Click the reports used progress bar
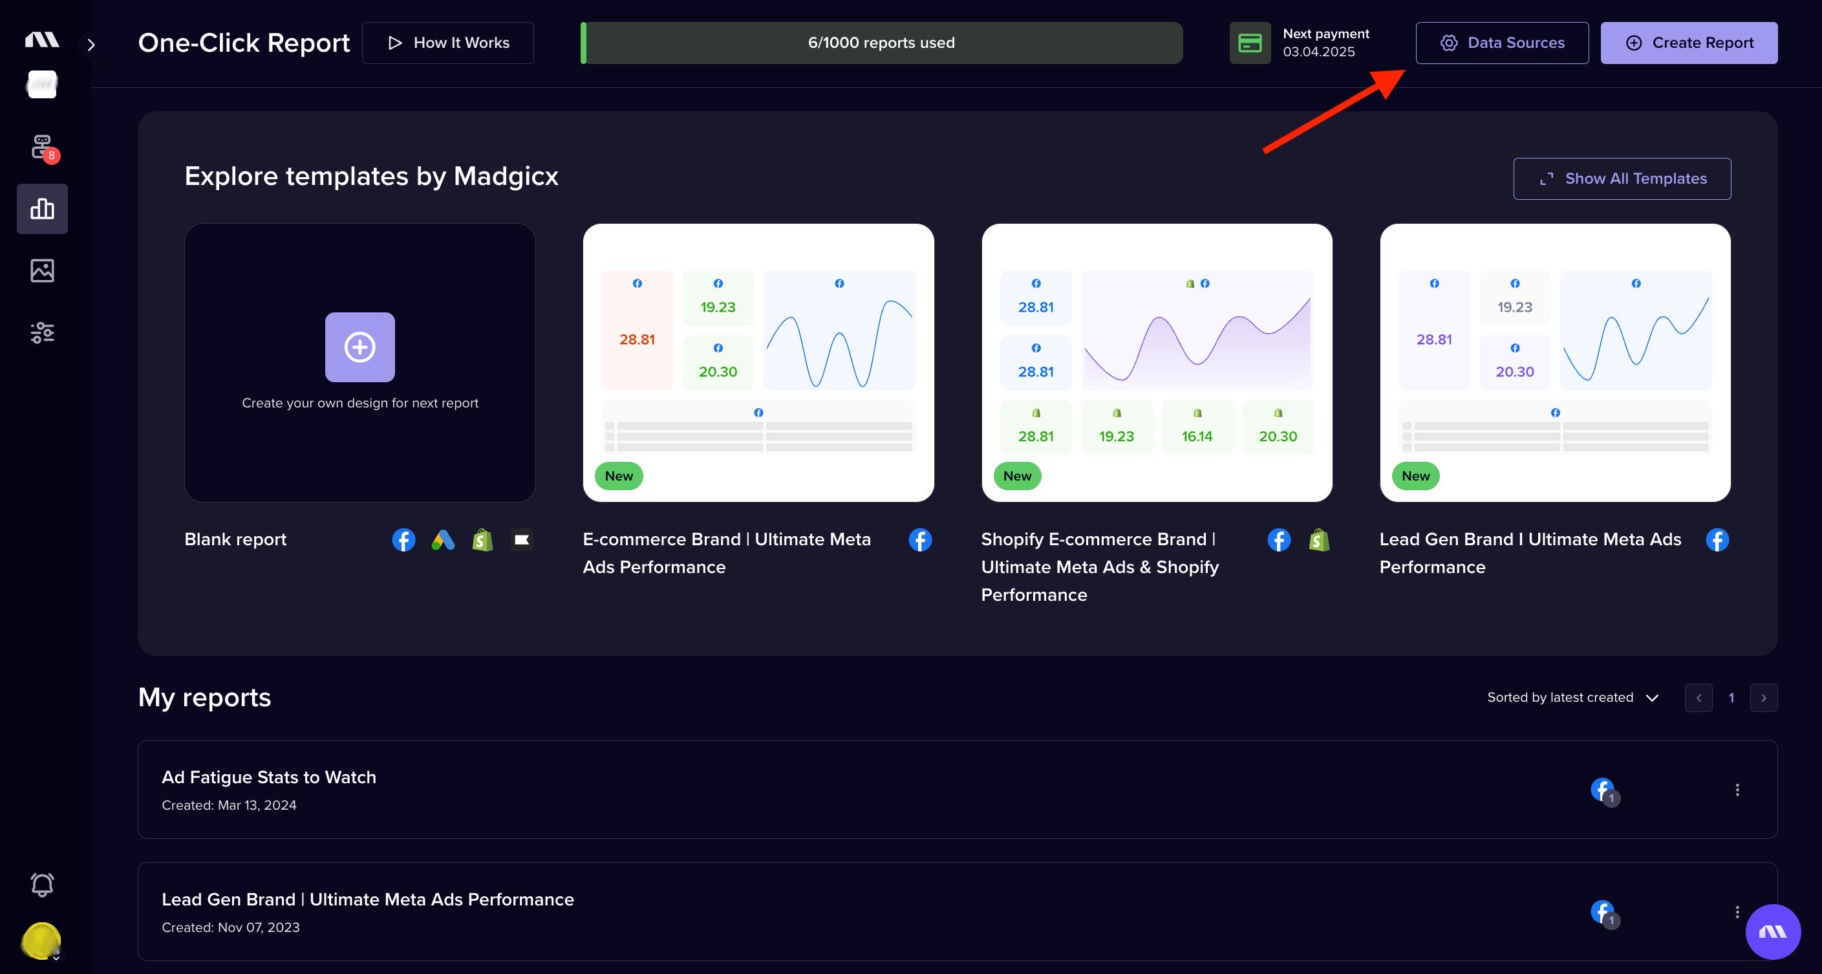The width and height of the screenshot is (1822, 974). click(881, 43)
